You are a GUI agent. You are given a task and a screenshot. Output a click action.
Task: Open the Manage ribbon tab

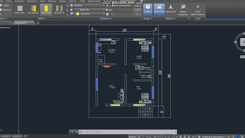click(x=52, y=1)
